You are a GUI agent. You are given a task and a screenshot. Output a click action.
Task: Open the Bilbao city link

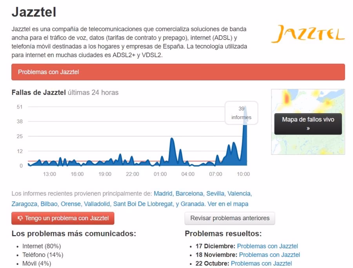[x=49, y=204]
